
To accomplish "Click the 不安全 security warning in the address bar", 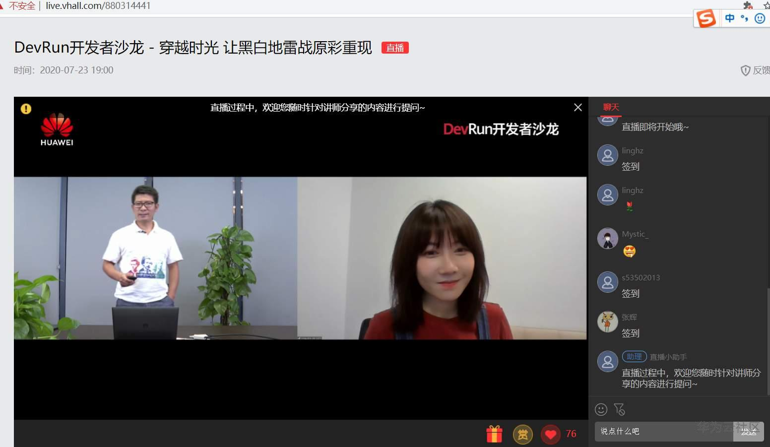I will point(22,6).
